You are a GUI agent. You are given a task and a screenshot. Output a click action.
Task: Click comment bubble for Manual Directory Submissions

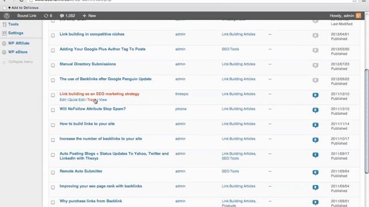pyautogui.click(x=315, y=65)
